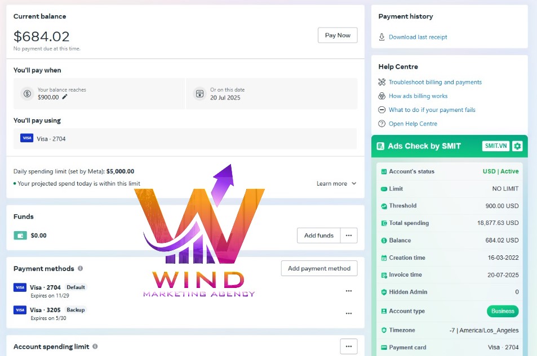Click the Total spending row icon
This screenshot has width=537, height=356.
(x=384, y=223)
